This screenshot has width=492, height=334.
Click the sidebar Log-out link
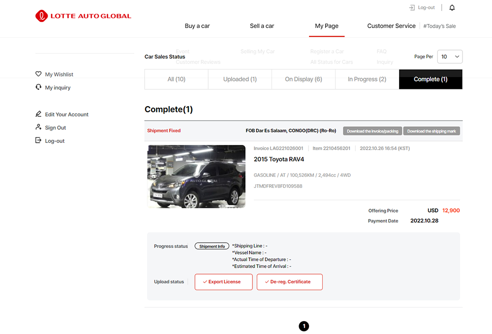point(55,141)
